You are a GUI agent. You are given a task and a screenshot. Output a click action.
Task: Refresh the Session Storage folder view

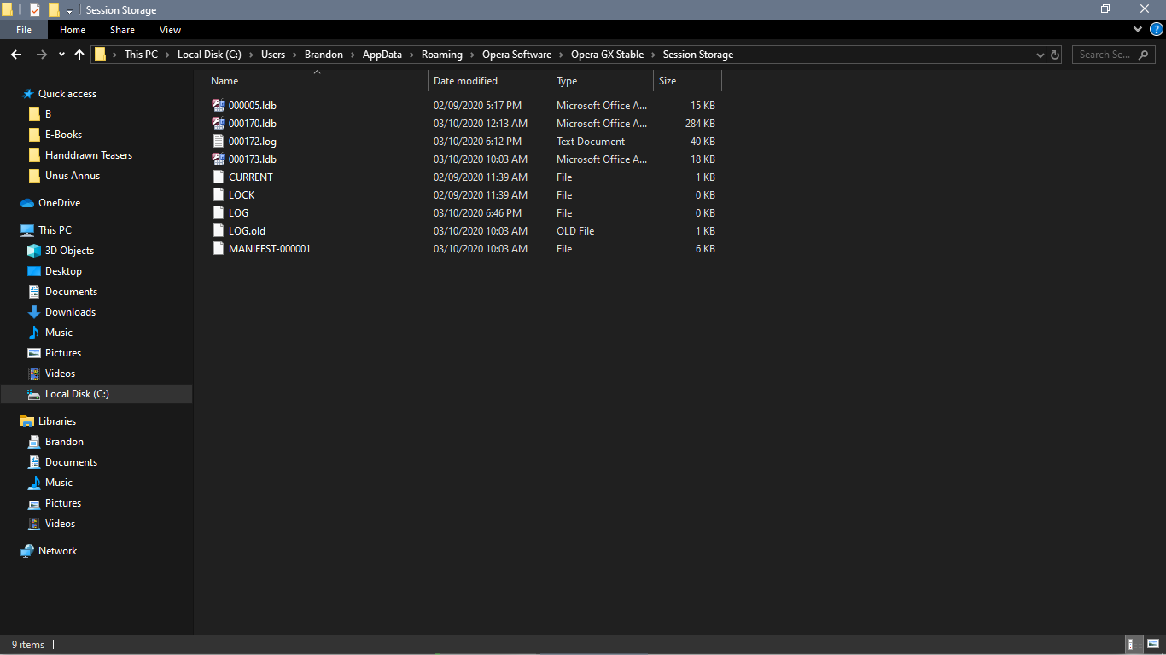click(x=1055, y=55)
